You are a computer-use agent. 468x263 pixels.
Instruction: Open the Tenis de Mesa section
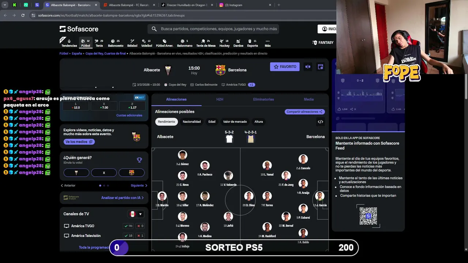coord(206,43)
